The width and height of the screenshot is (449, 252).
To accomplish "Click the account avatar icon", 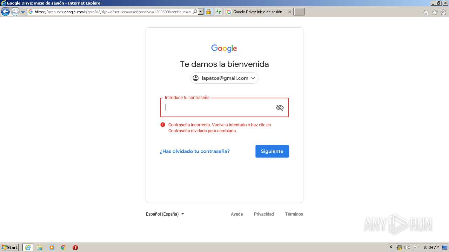I will (196, 78).
